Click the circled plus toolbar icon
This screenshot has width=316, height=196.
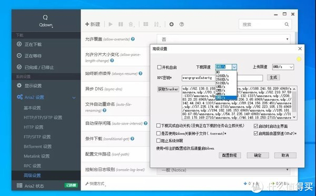coord(172,24)
